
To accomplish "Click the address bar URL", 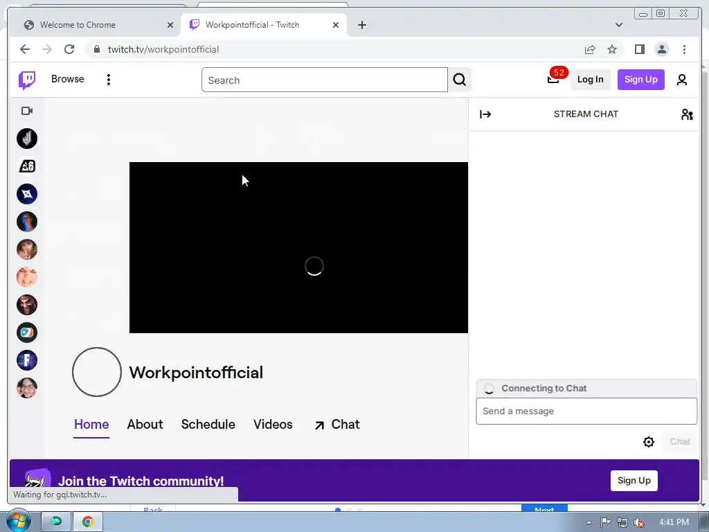I will [163, 49].
